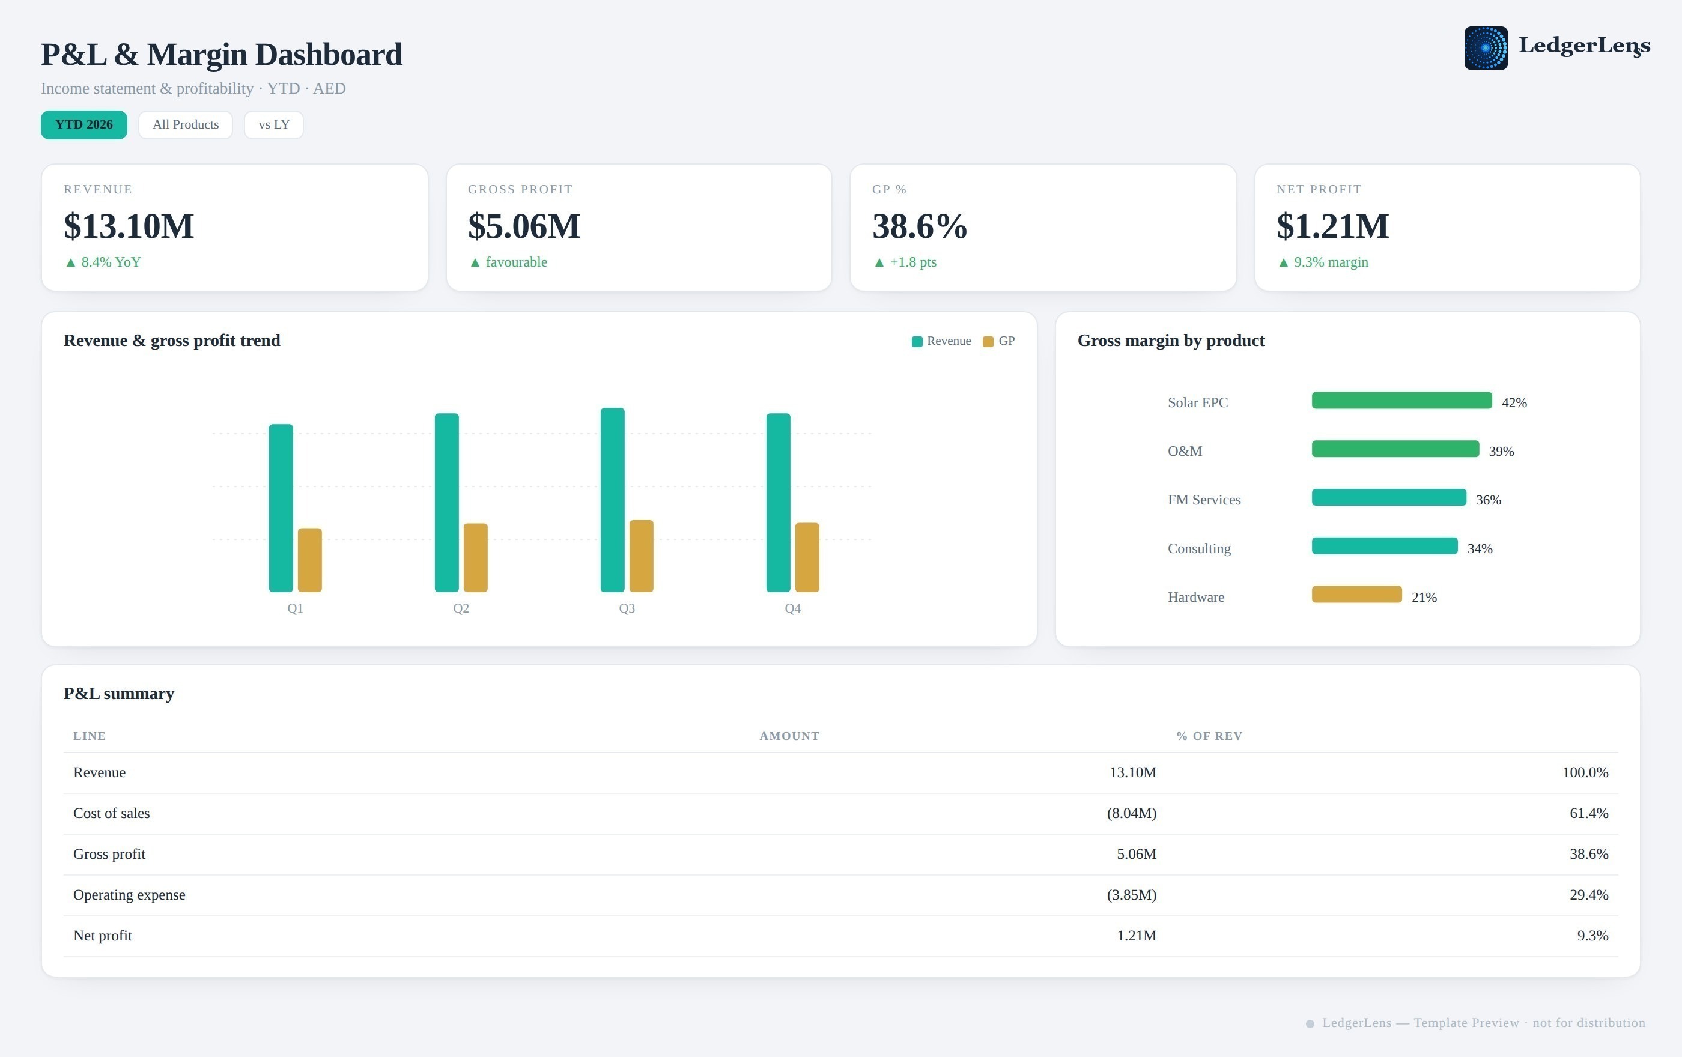The height and width of the screenshot is (1057, 1682).
Task: Select the Operating expense row label
Action: coord(129,895)
